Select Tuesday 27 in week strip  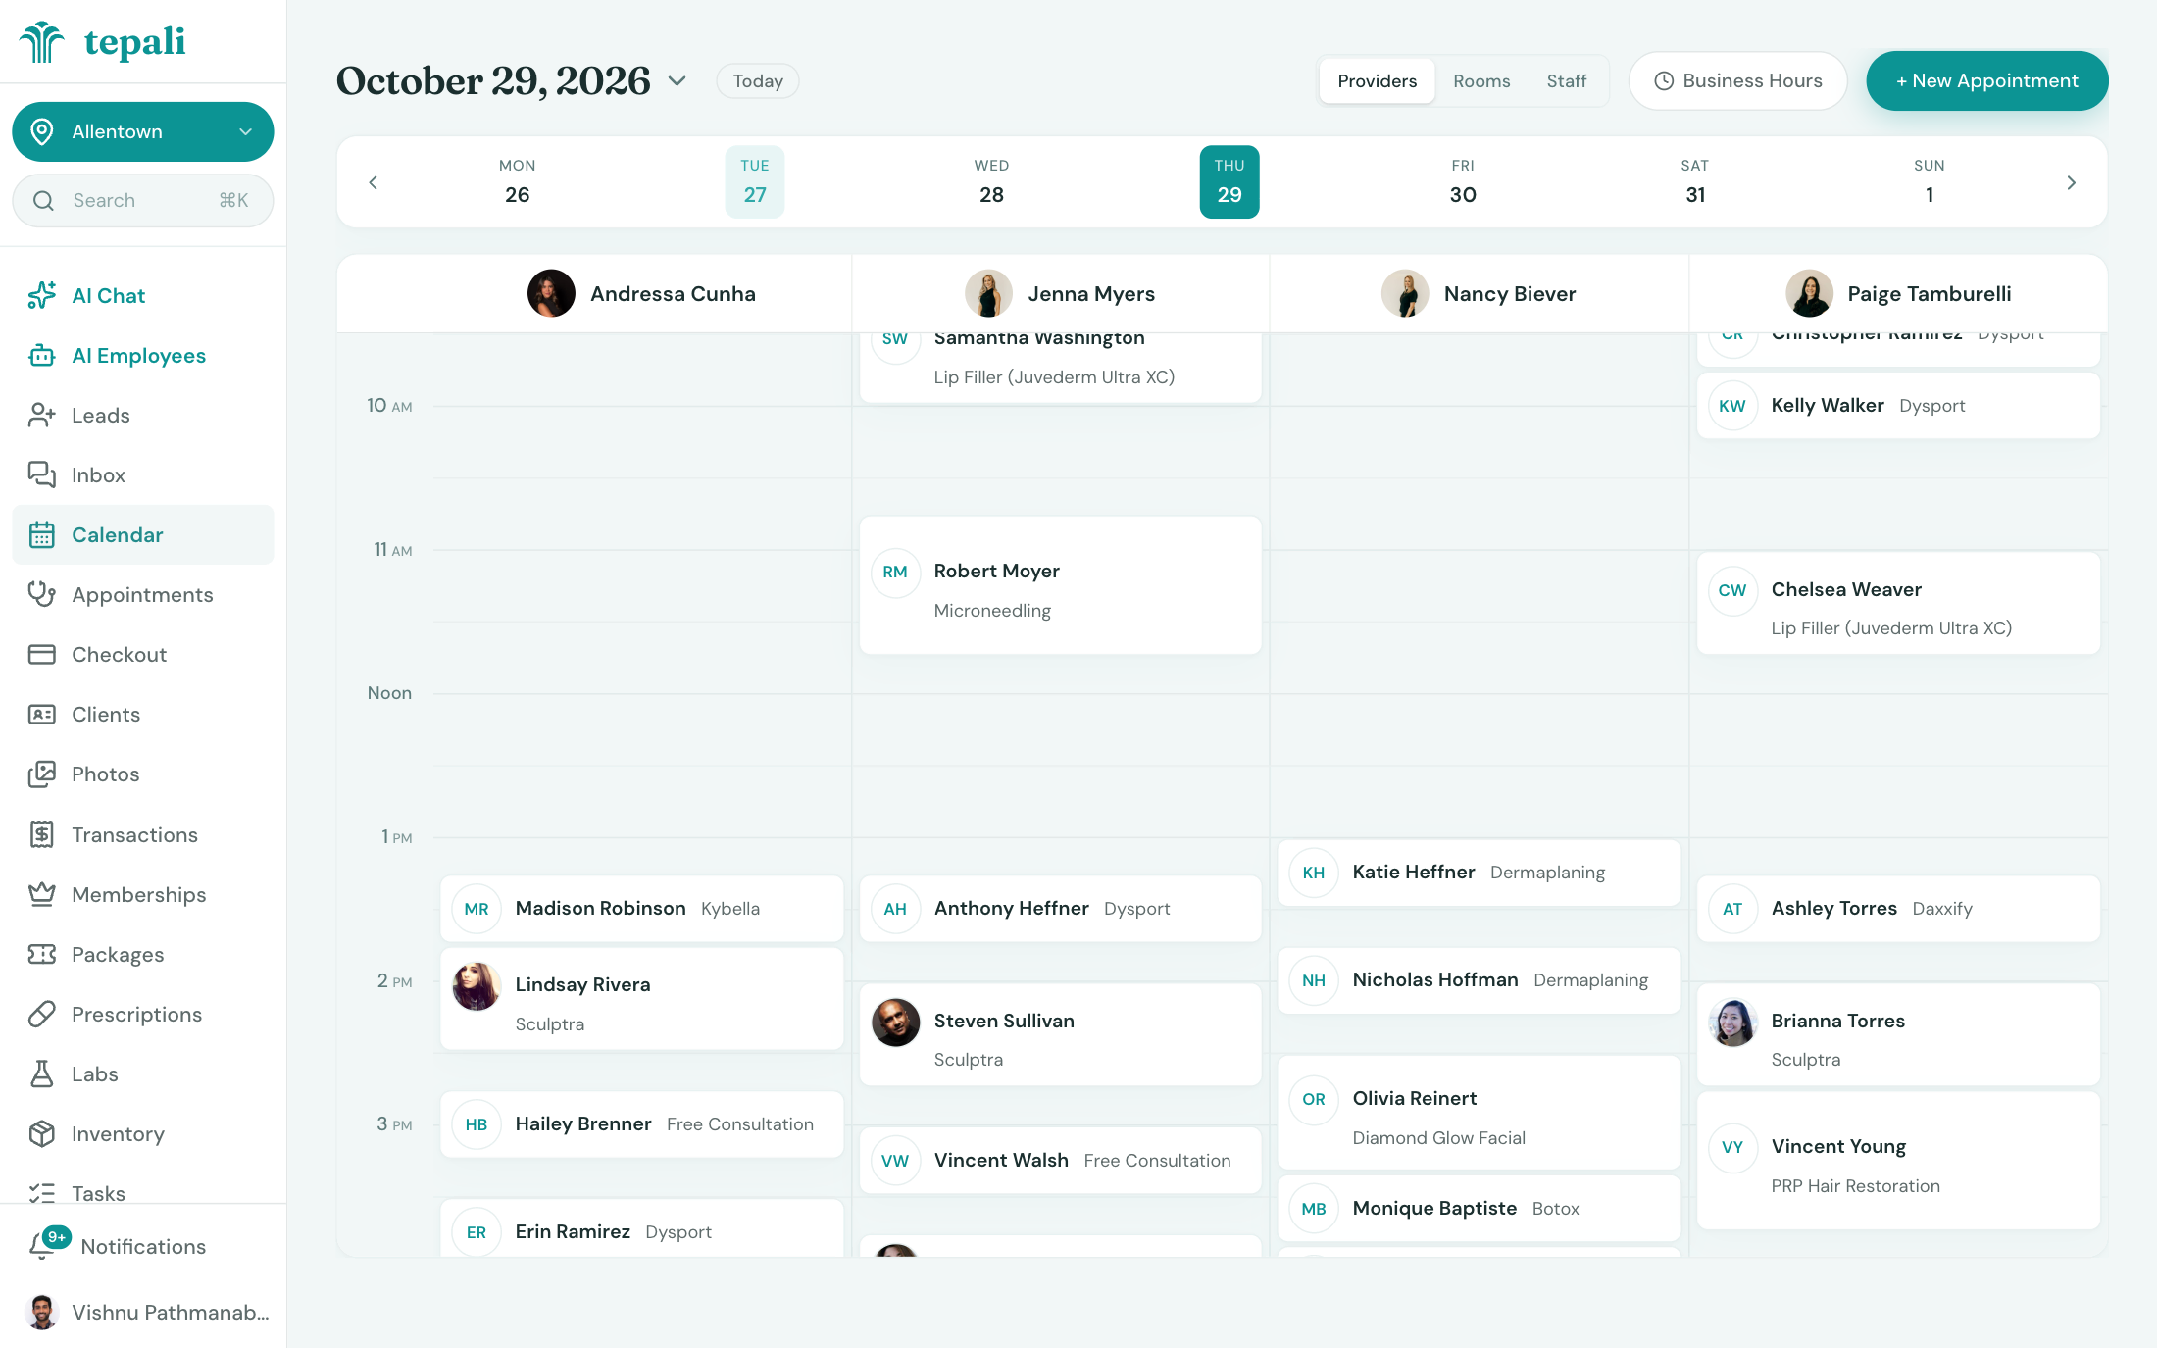[755, 182]
